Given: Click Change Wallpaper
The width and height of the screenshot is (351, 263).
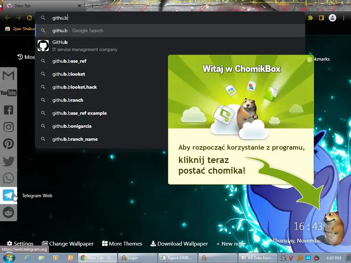Looking at the screenshot, I should click(68, 243).
